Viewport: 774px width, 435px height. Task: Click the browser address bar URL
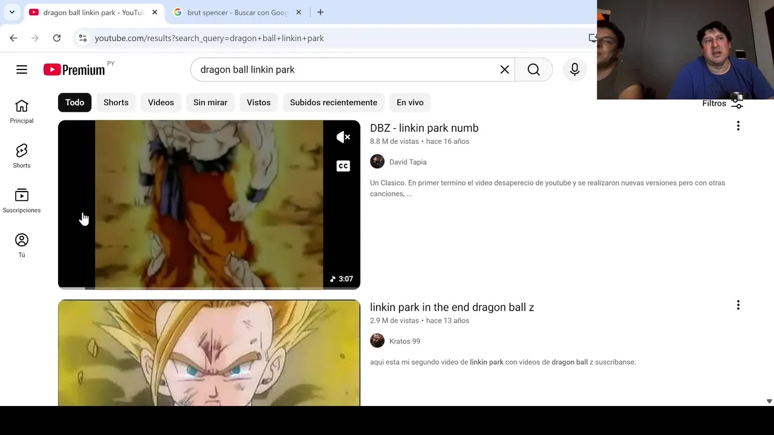209,38
